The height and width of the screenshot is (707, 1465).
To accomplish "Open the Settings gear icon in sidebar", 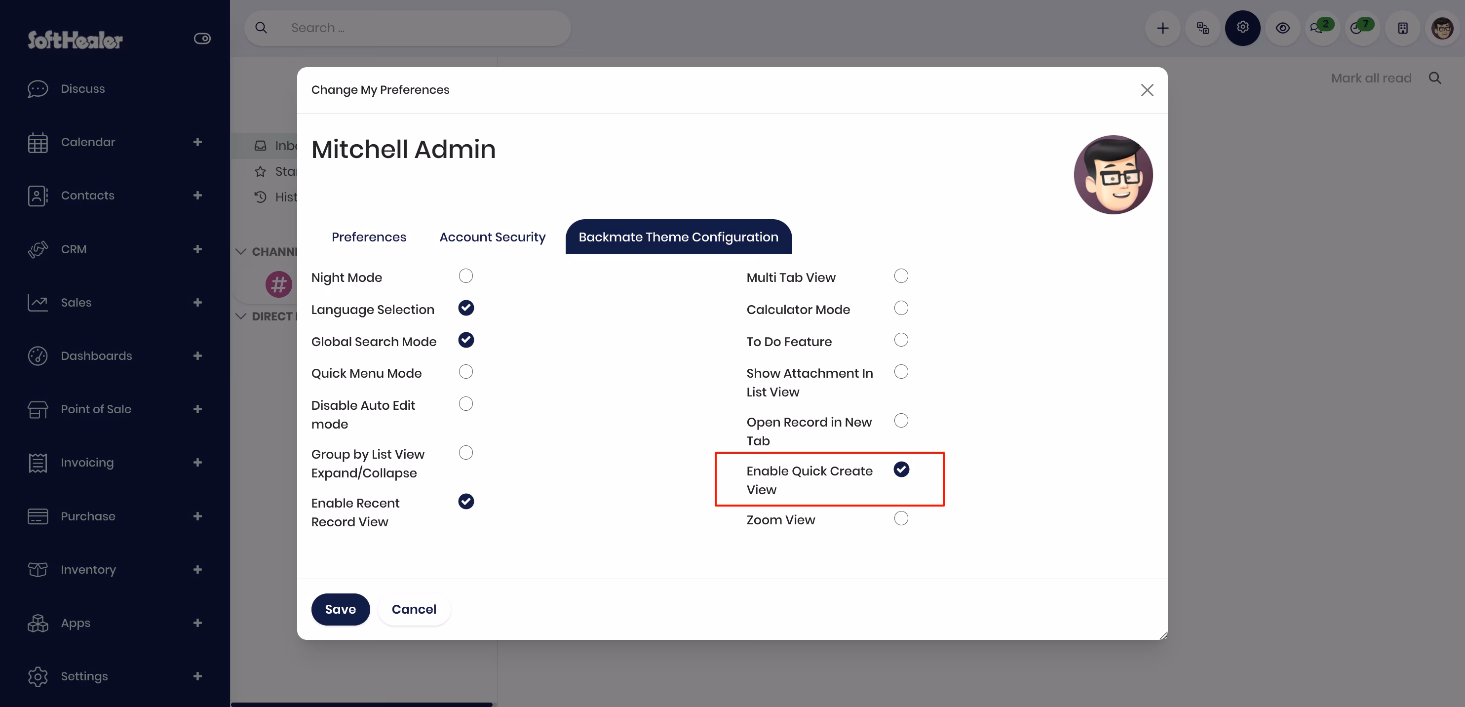I will click(38, 676).
